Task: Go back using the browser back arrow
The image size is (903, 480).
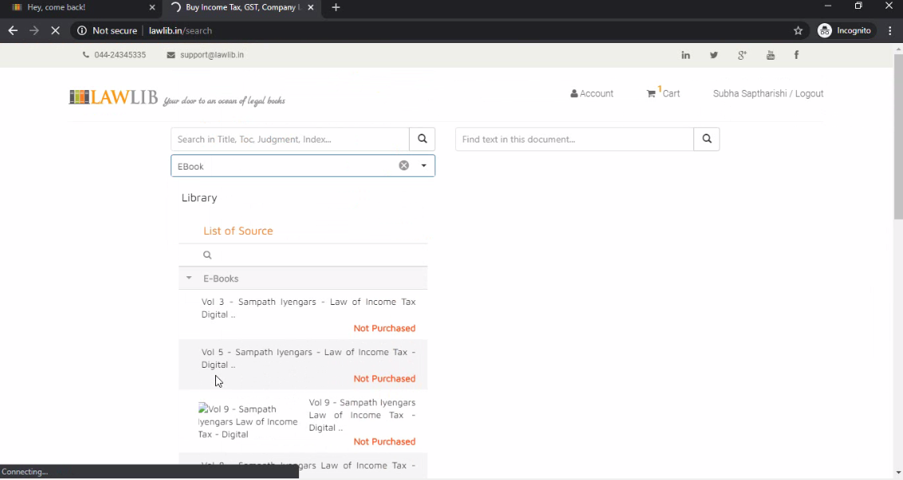Action: (13, 30)
